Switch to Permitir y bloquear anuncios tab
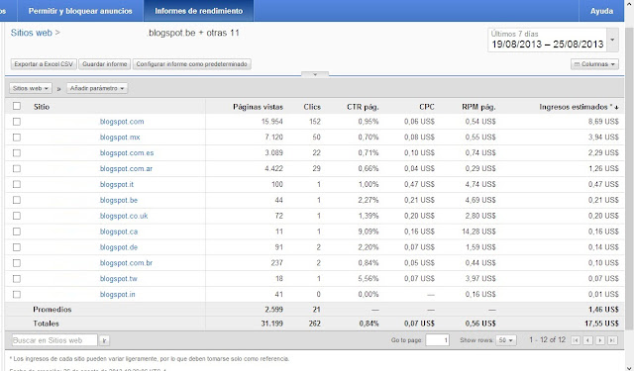This screenshot has width=634, height=371. pyautogui.click(x=80, y=11)
